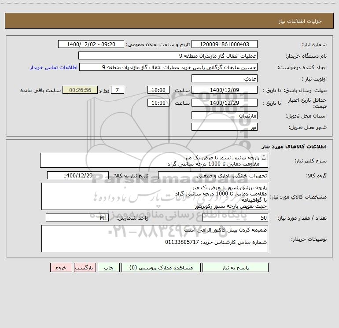Click the استان محل تحویل field مازندران
Screen dimensions: 339x328
tap(225, 115)
